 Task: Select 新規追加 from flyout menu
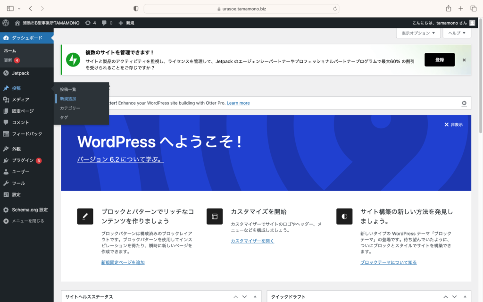pos(68,99)
